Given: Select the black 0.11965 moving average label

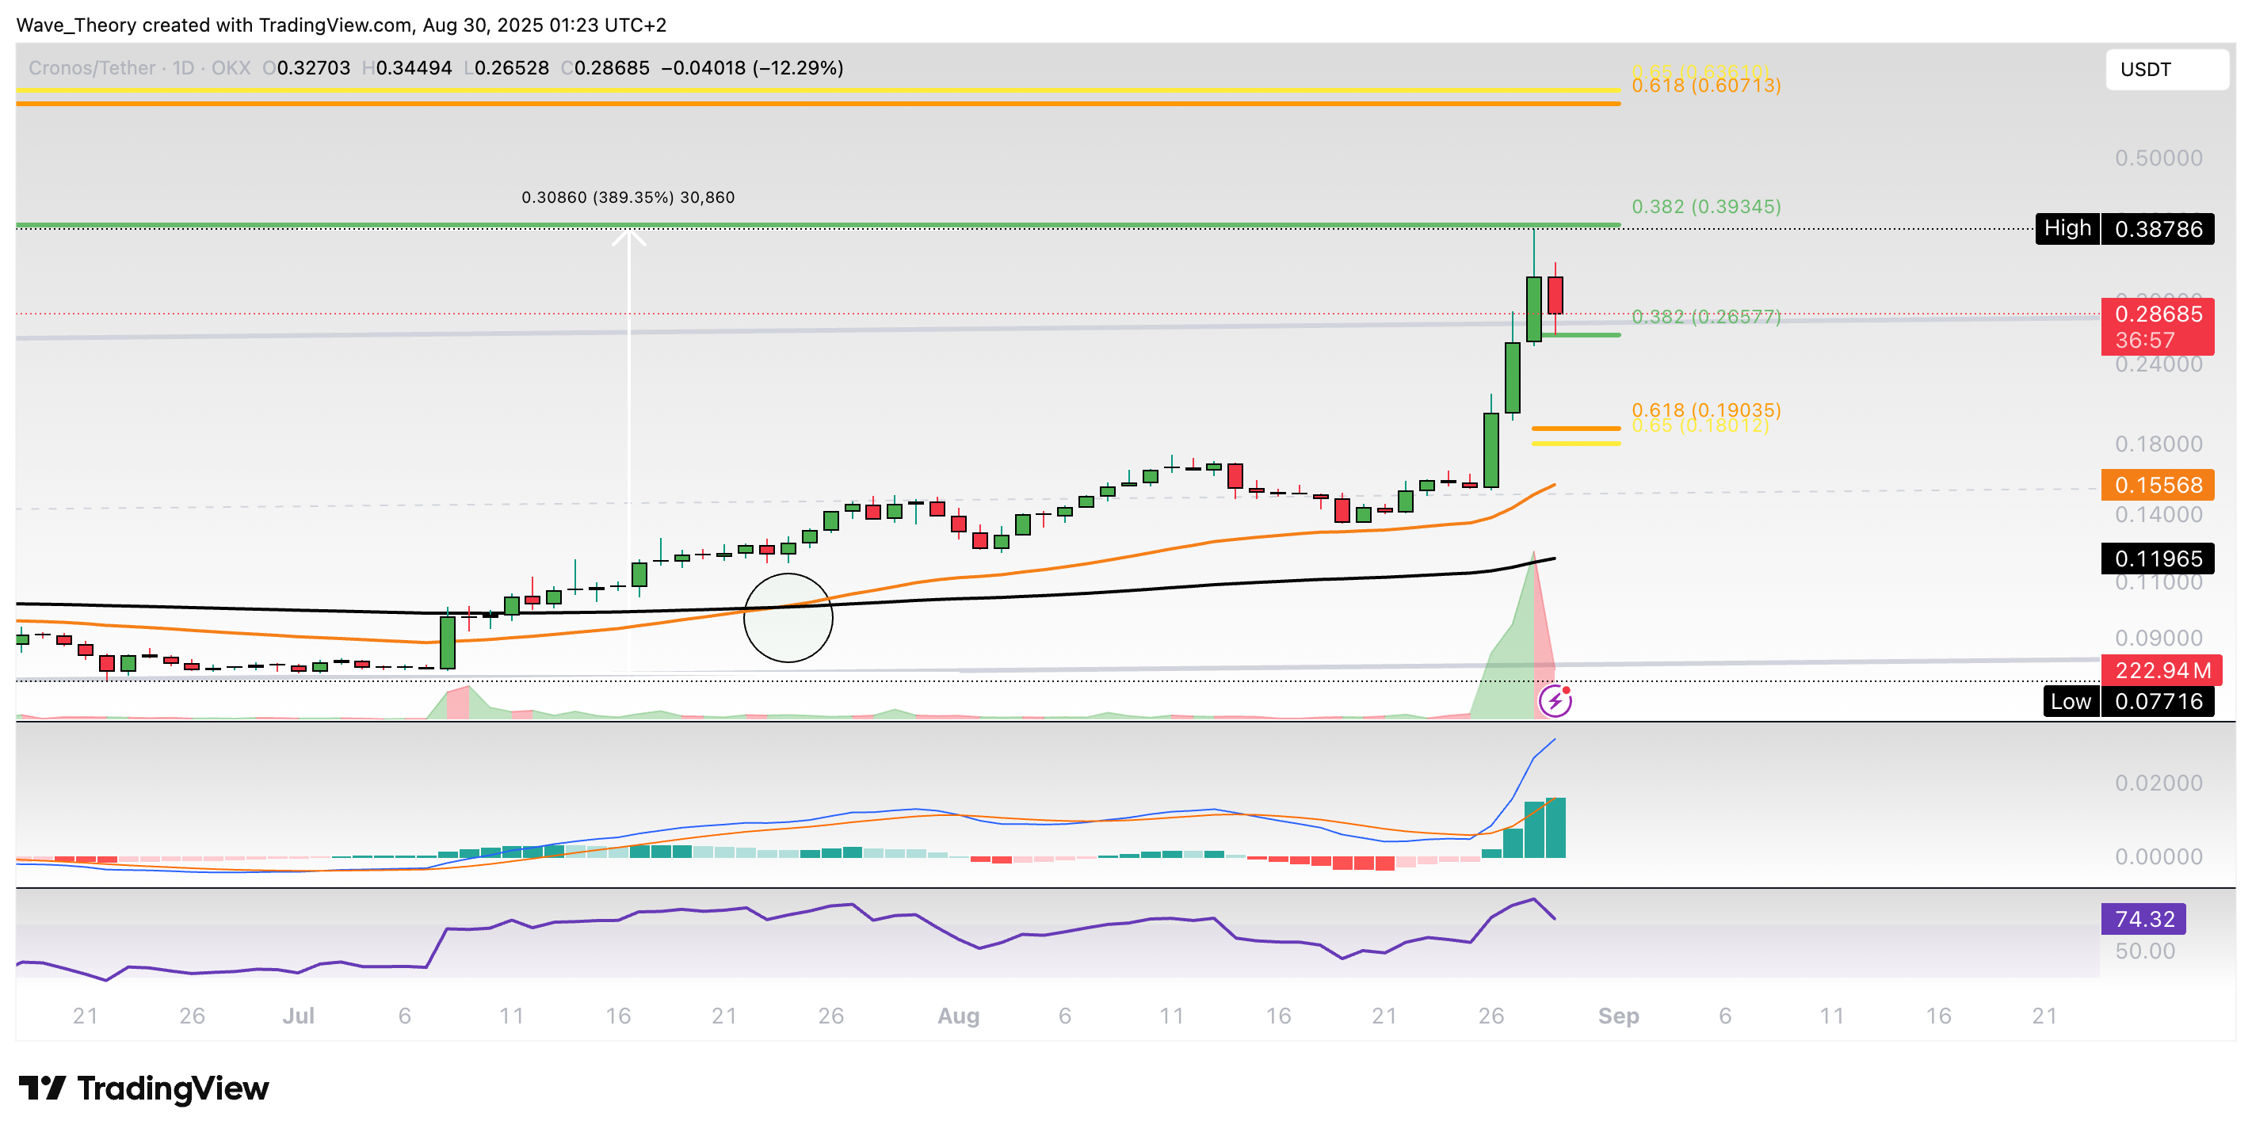Looking at the screenshot, I should coord(2157,558).
